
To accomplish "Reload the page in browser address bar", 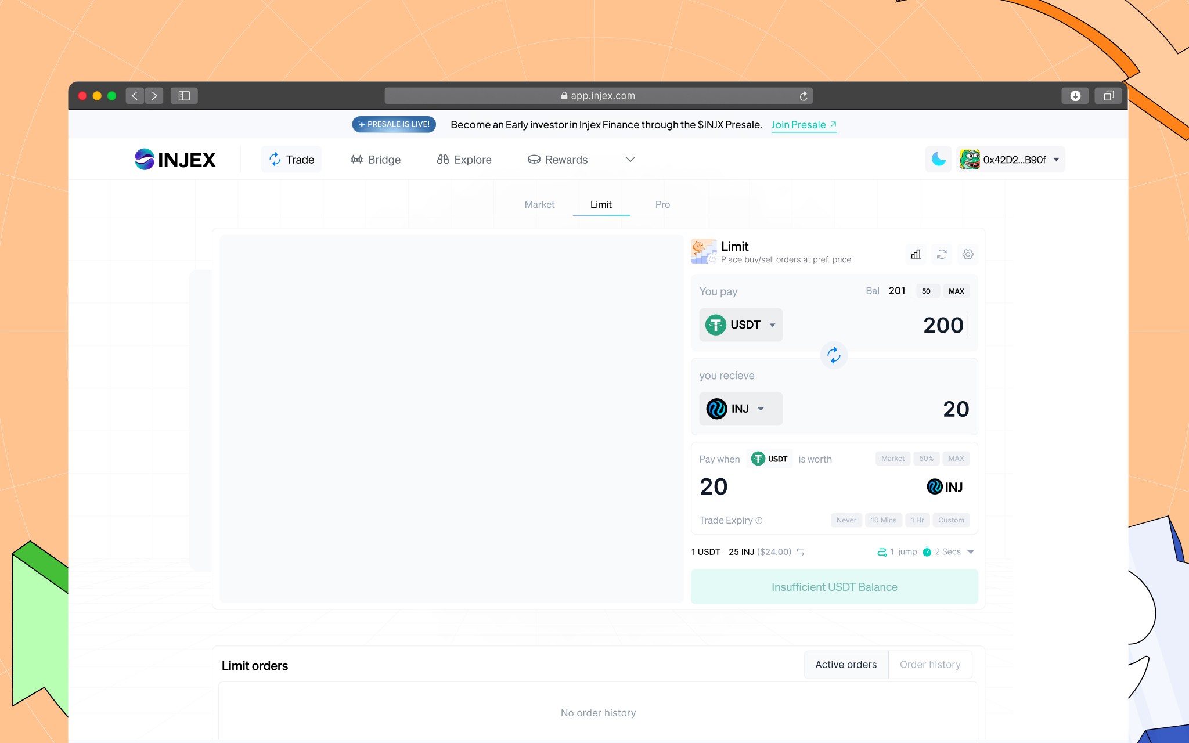I will point(804,96).
